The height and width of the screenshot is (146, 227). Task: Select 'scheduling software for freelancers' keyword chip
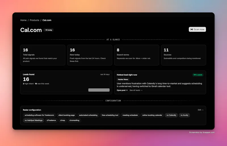39,115
